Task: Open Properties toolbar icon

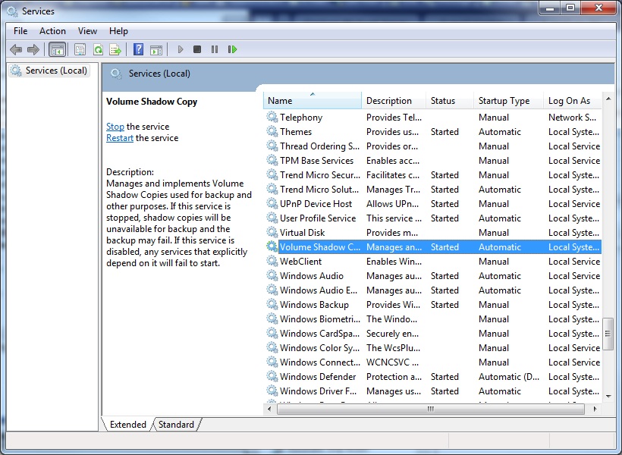Action: tap(80, 49)
